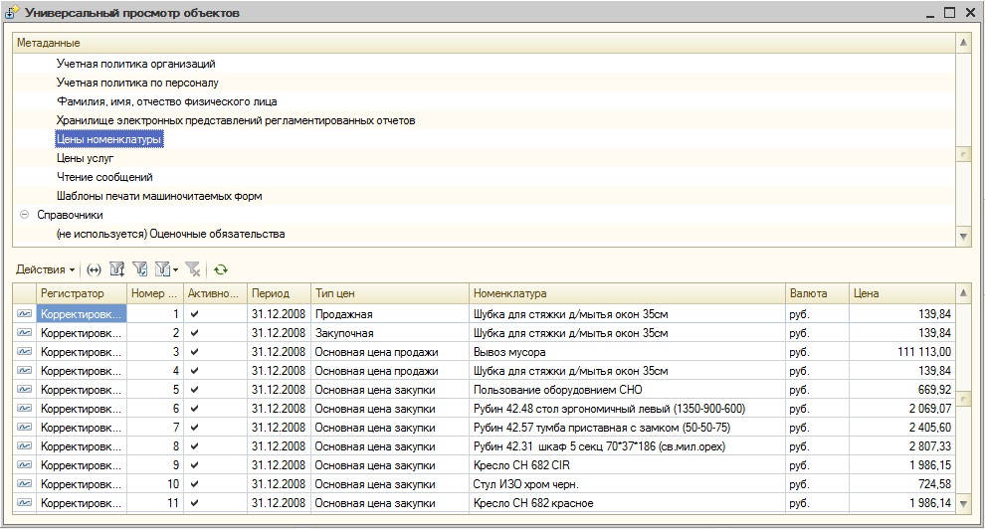Click the record icon in row 5
This screenshot has height=529, width=985.
pyautogui.click(x=24, y=389)
